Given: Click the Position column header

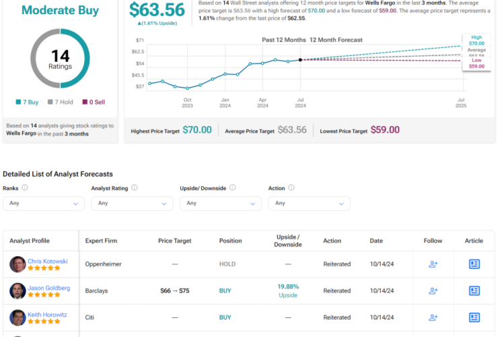Looking at the screenshot, I should (231, 241).
